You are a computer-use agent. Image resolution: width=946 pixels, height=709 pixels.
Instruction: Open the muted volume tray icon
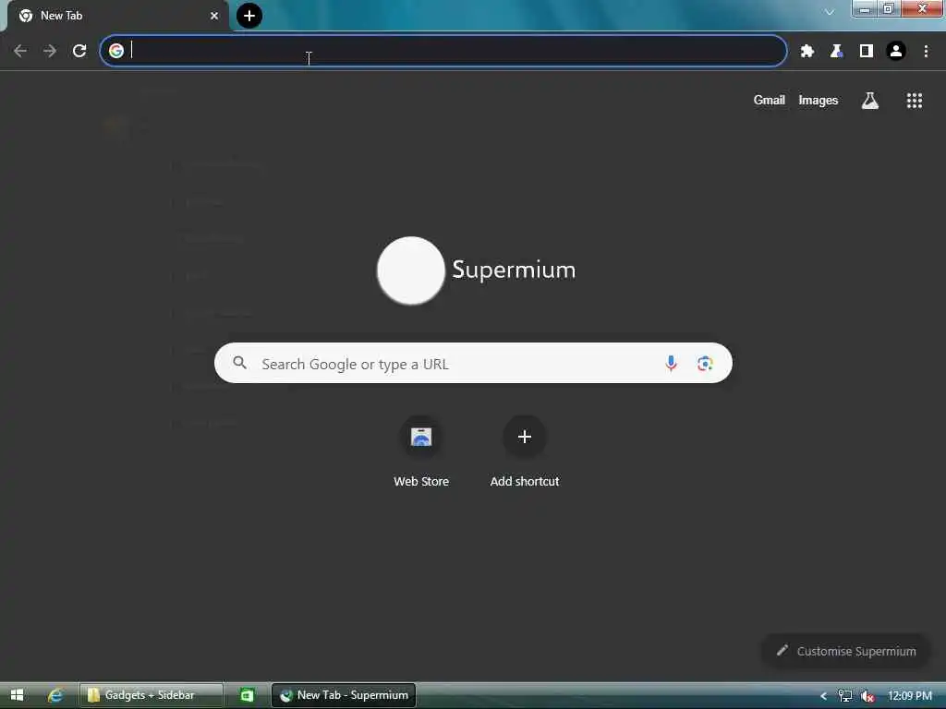(x=867, y=696)
